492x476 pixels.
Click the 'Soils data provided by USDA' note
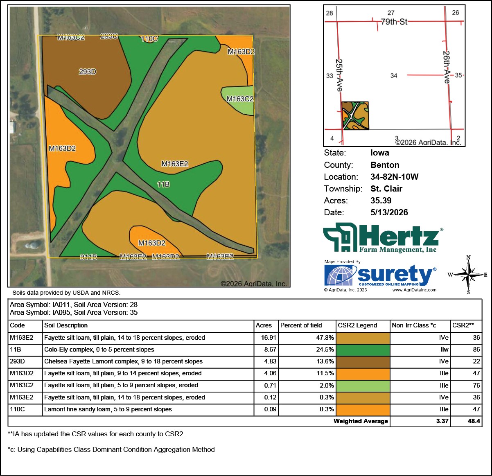(66, 293)
